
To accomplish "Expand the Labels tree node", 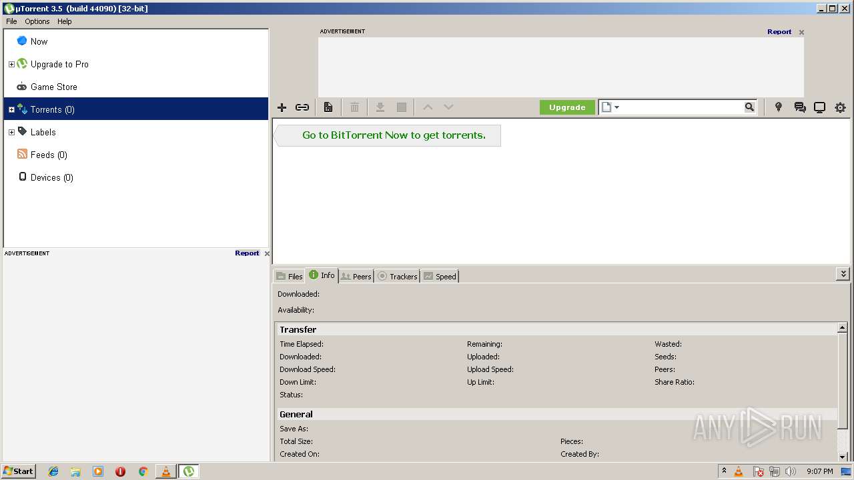I will 11,133.
